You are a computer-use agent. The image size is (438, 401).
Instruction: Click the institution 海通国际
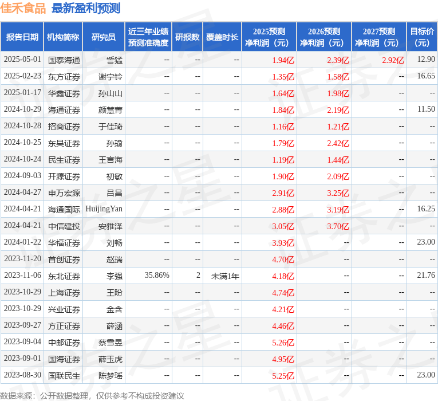(64, 210)
